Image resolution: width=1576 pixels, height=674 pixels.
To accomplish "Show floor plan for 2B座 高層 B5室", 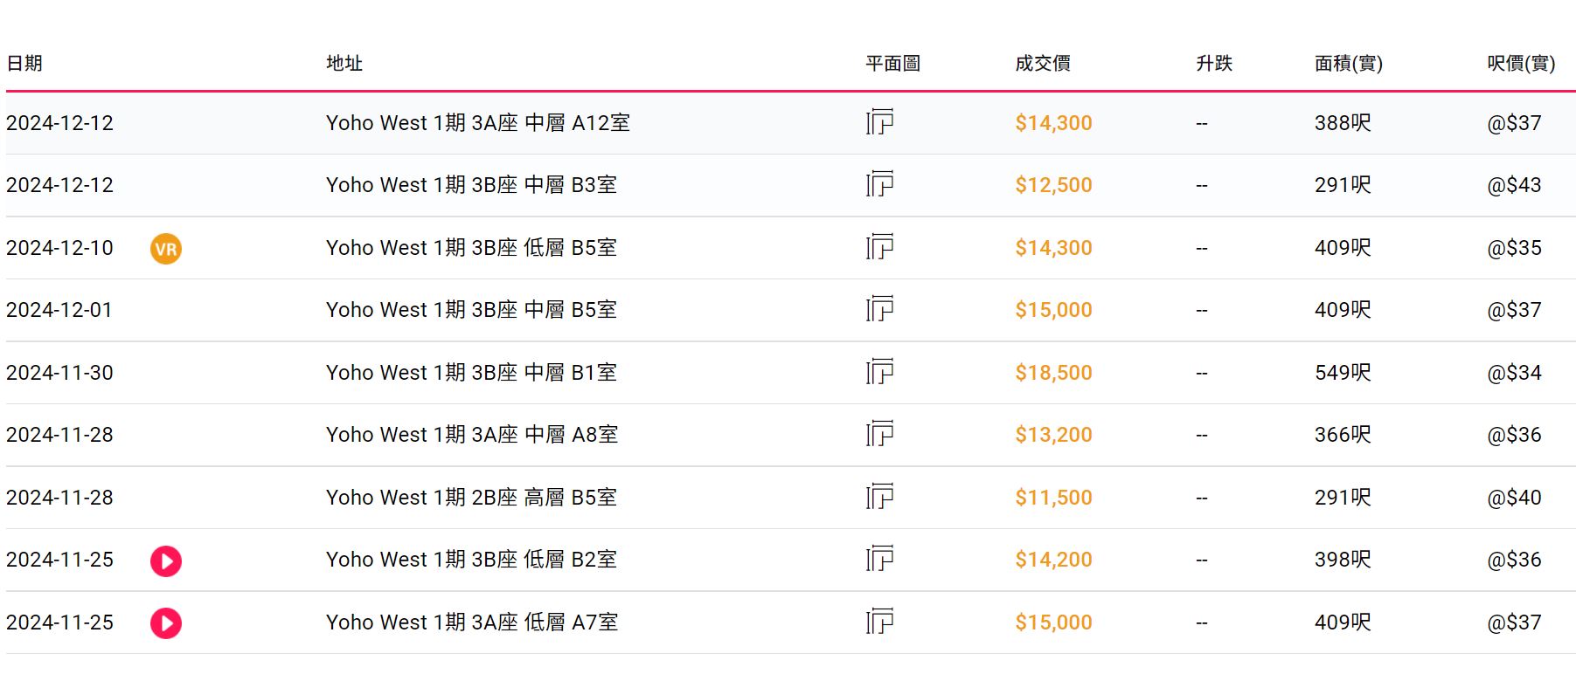I will pos(879,497).
